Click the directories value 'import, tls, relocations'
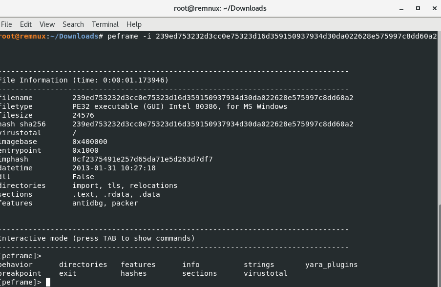Screen dimensions: 441x287 coord(125,185)
